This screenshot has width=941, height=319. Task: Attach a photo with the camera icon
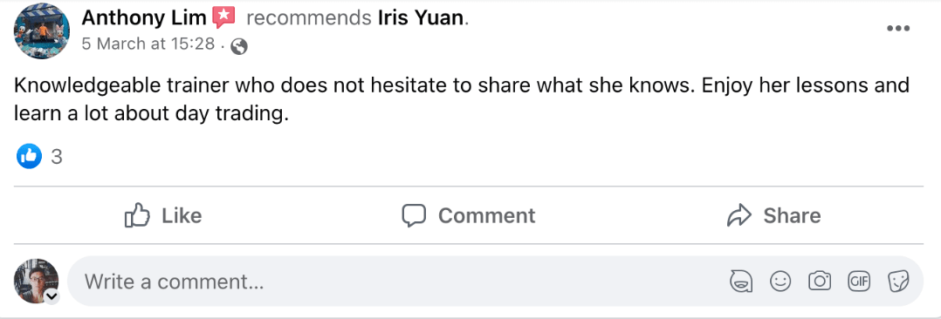(819, 281)
